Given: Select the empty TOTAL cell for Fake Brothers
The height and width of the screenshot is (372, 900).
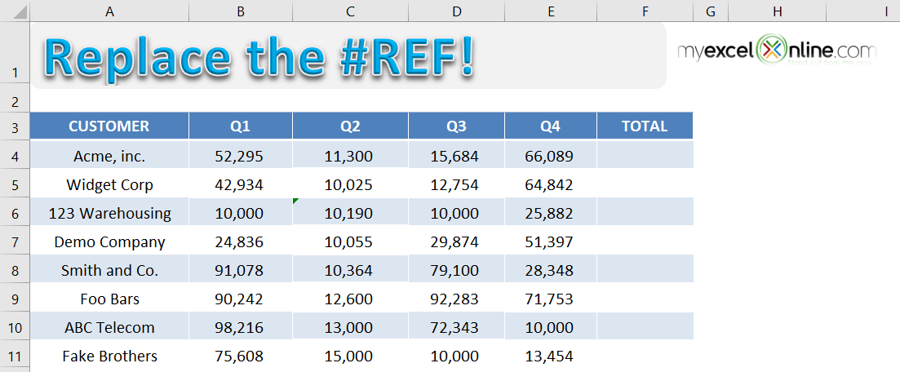Looking at the screenshot, I should (645, 356).
